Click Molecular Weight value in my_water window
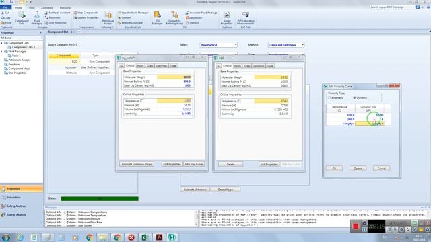Viewport: 431px width, 242px height. point(174,77)
